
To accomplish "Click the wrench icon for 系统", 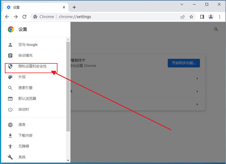I will pos(10,157).
